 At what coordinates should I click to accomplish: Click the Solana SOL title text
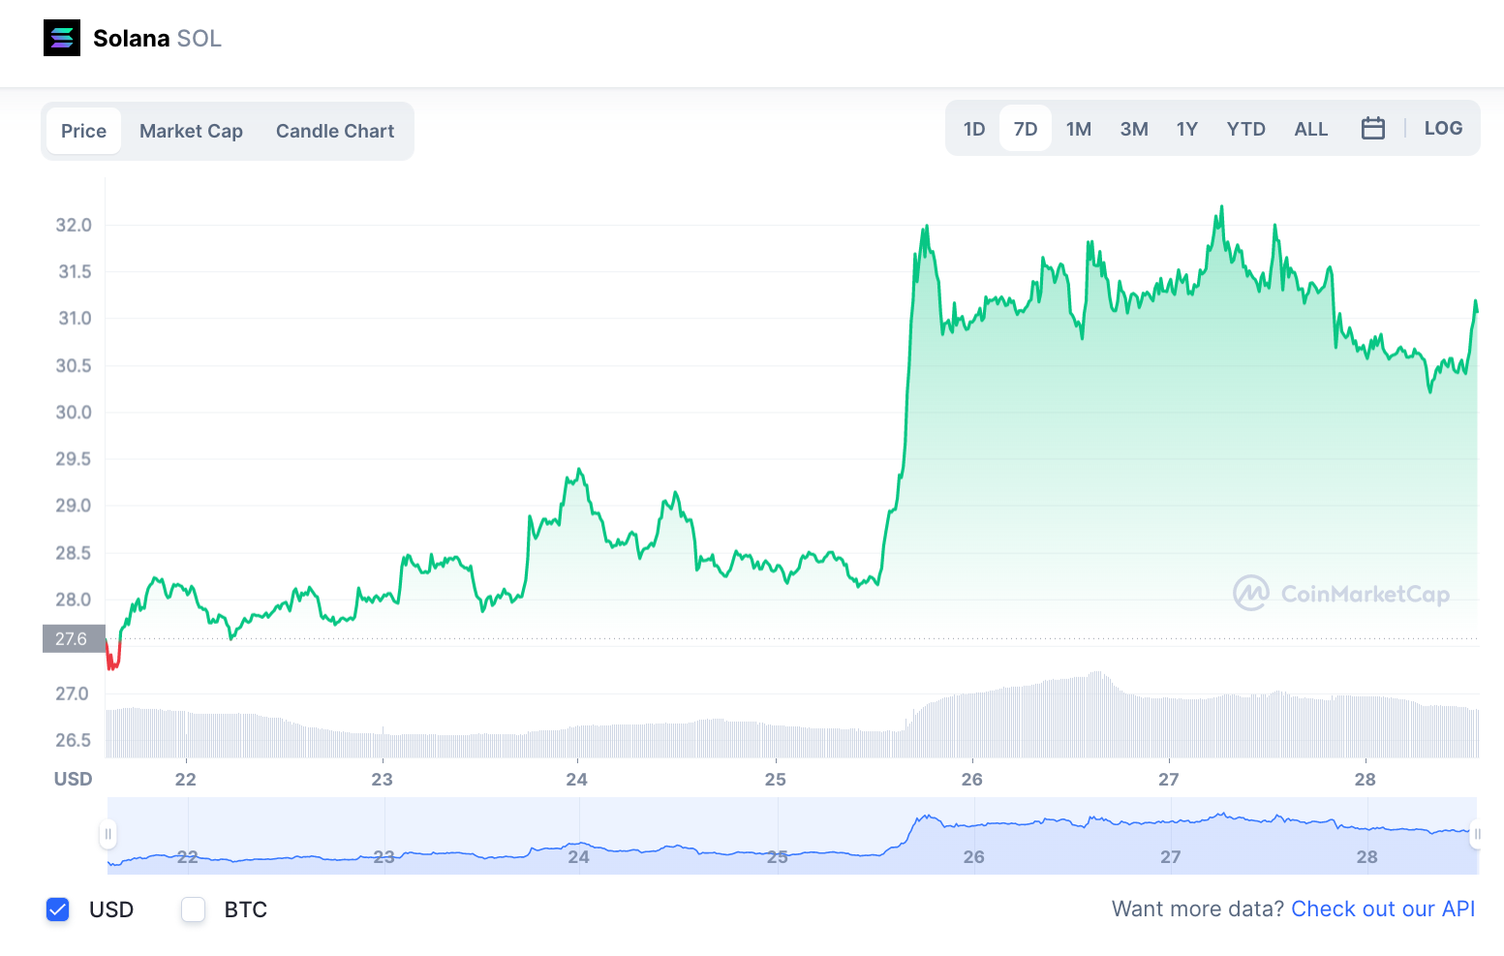157,38
